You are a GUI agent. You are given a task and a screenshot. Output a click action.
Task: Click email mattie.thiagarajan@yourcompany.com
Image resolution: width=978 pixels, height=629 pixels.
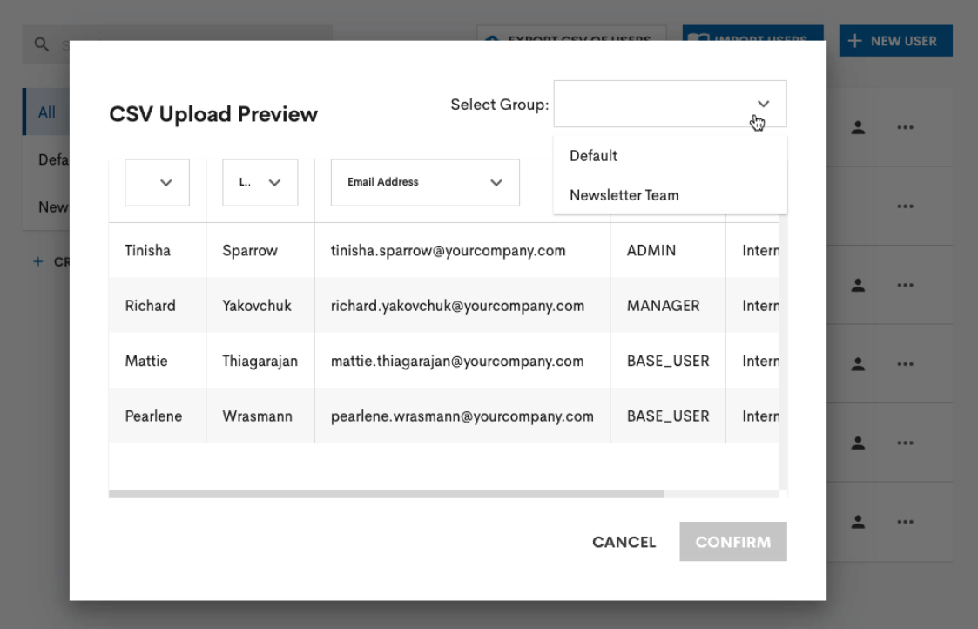(457, 362)
